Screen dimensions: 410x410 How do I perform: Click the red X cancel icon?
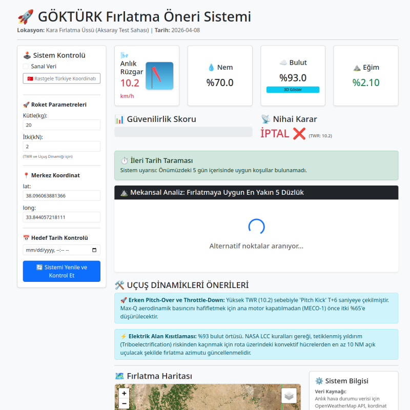[x=299, y=134]
